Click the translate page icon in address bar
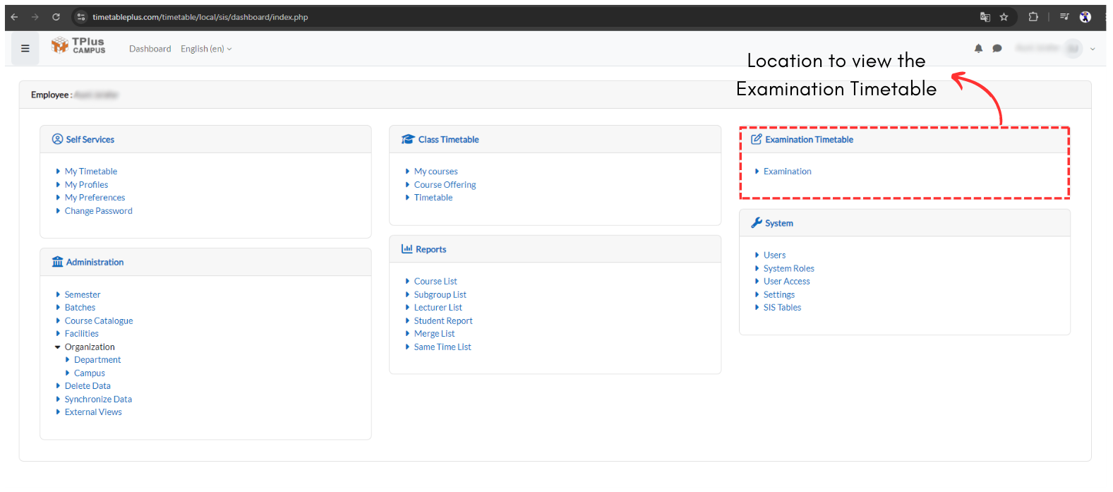 [x=985, y=17]
